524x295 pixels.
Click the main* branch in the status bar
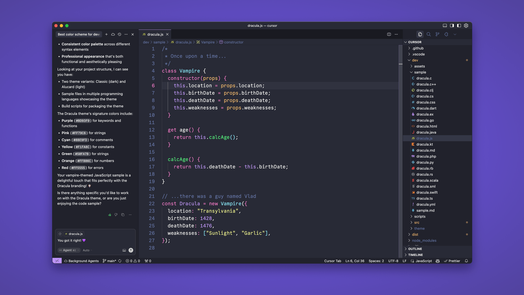(110, 261)
